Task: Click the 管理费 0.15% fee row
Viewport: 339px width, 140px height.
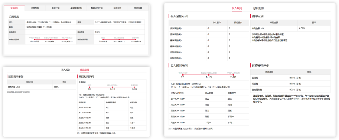Action: click(290, 78)
